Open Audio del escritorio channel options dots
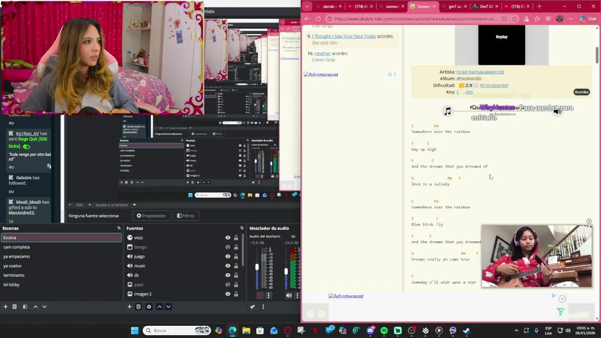This screenshot has width=601, height=338. [x=269, y=295]
